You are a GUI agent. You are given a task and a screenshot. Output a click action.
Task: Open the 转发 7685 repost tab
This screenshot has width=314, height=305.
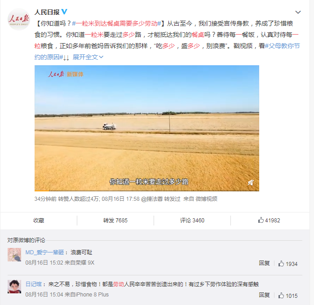tap(115, 221)
